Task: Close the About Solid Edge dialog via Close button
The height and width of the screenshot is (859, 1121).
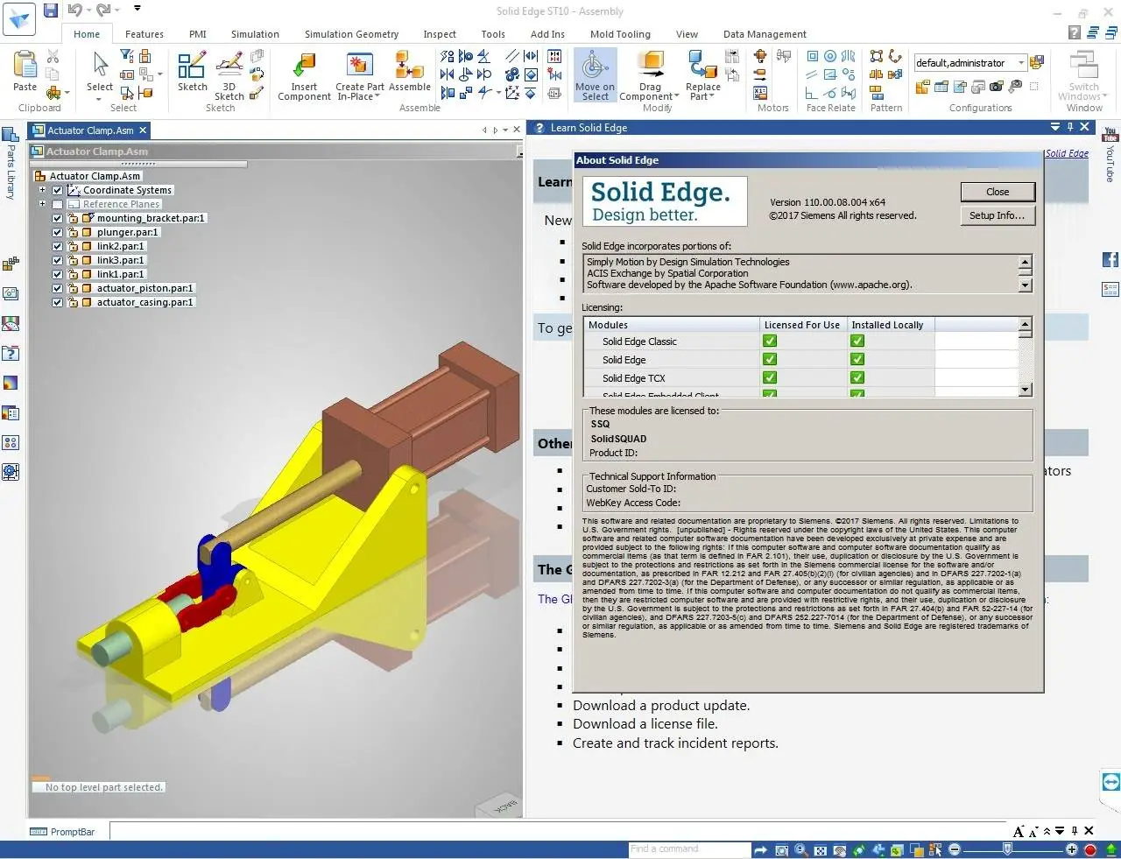Action: coord(998,192)
